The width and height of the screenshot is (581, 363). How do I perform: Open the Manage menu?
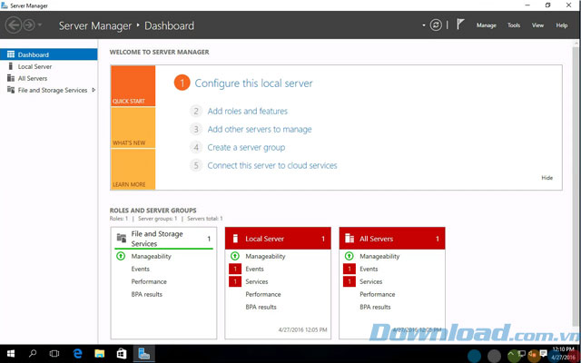click(x=487, y=25)
